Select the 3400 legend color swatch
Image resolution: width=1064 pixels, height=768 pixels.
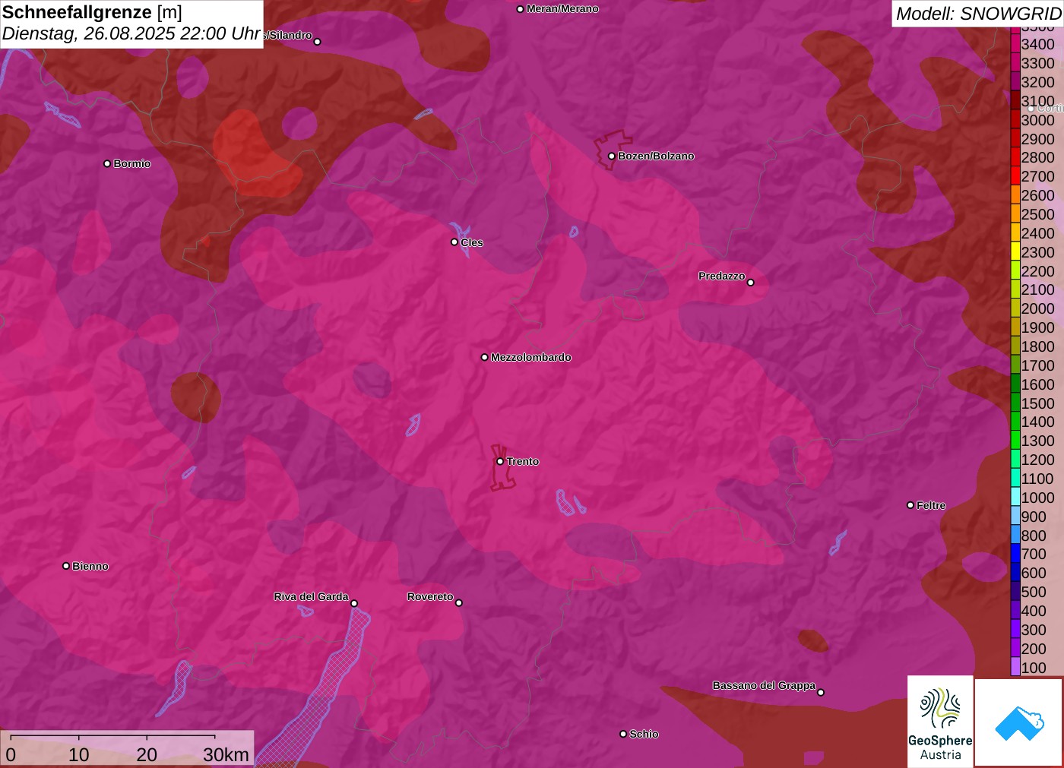[1015, 44]
